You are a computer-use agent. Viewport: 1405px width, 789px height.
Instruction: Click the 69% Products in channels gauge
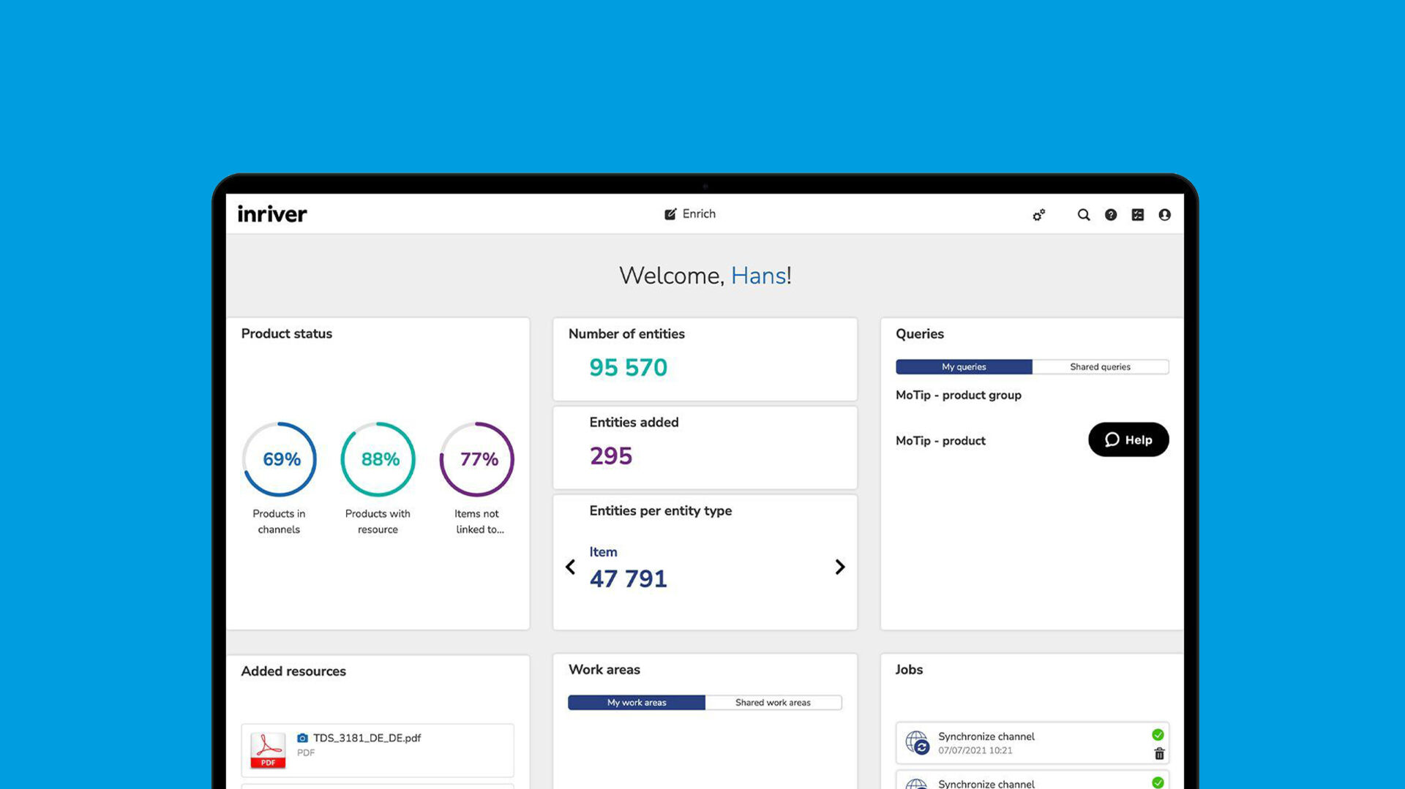[x=280, y=459]
